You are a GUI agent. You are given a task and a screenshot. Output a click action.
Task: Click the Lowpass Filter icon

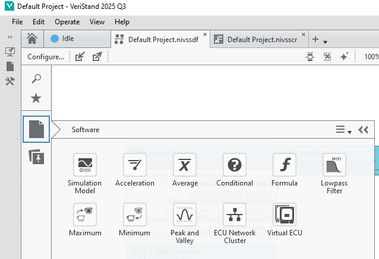coord(334,165)
